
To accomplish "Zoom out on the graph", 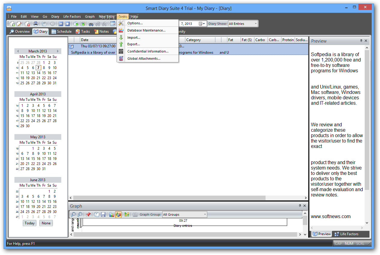I will point(80,214).
